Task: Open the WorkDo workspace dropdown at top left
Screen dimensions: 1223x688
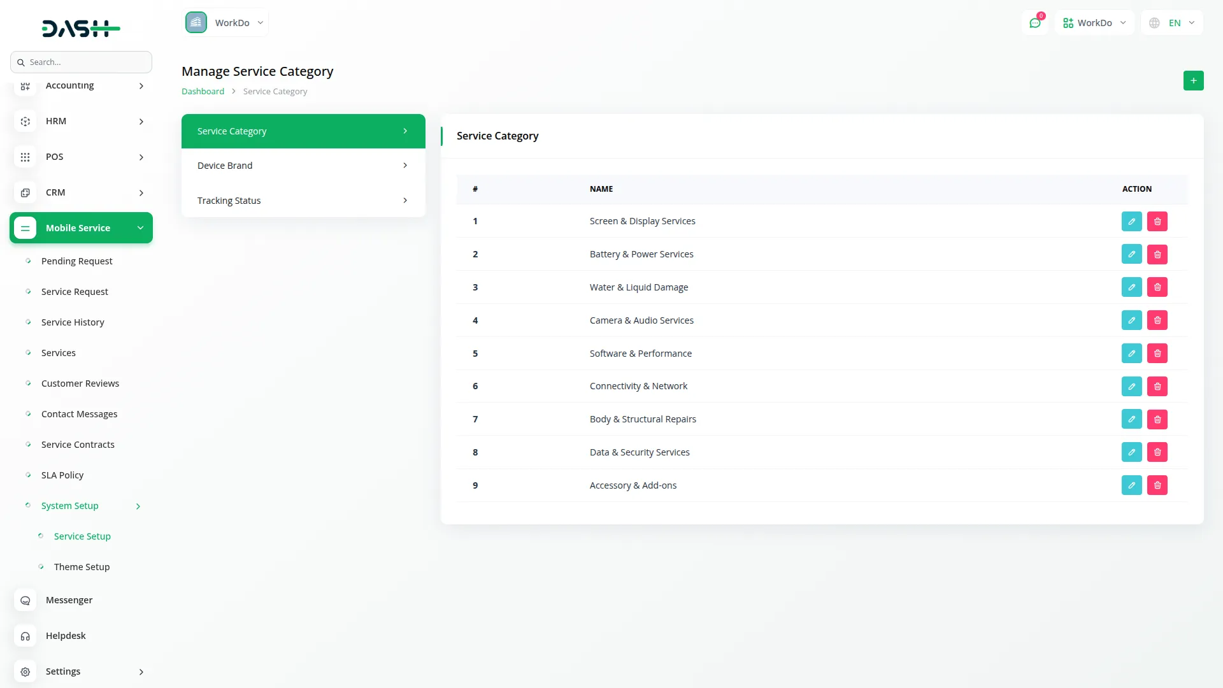Action: pyautogui.click(x=226, y=22)
